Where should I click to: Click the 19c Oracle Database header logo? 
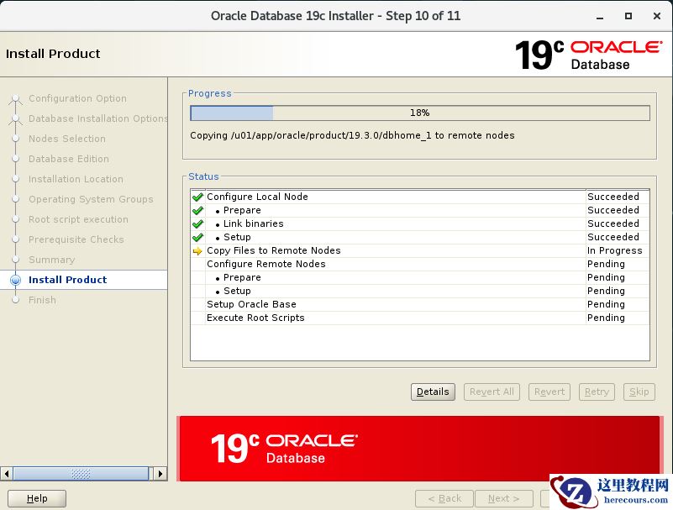588,55
